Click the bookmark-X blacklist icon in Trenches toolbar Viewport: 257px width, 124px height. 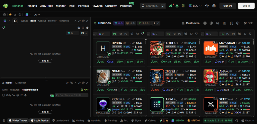pos(231,23)
